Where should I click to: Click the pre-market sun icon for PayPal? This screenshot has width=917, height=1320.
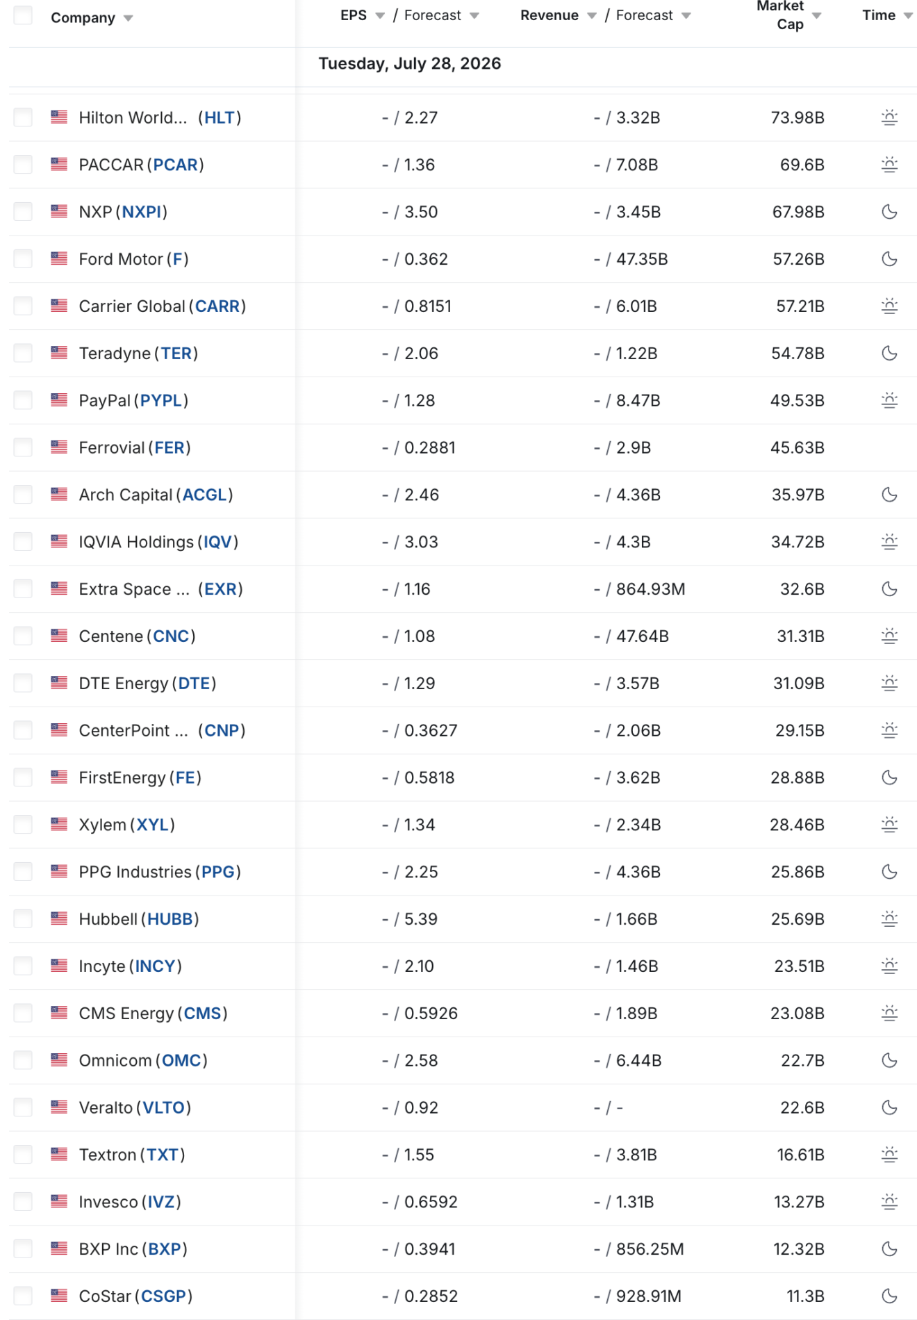(x=889, y=400)
